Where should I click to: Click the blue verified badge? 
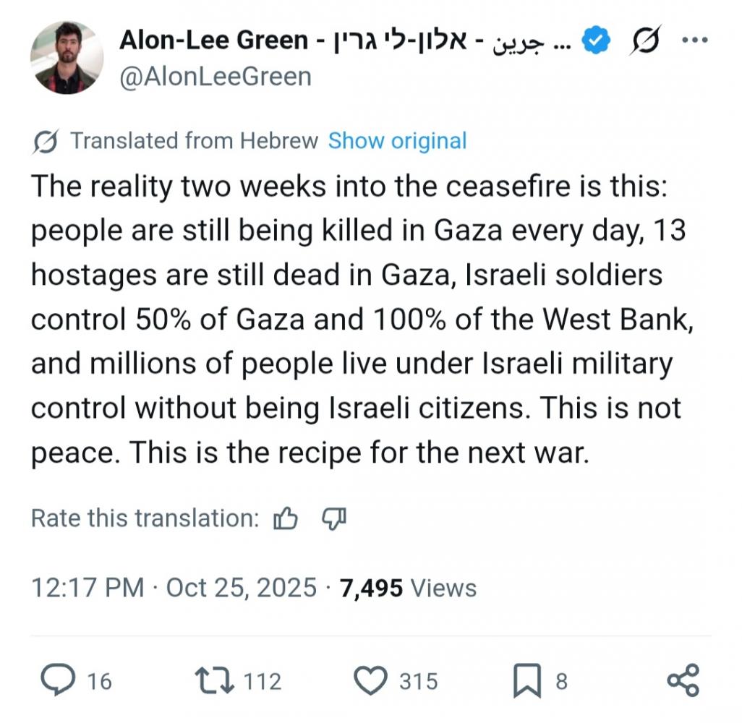[595, 43]
